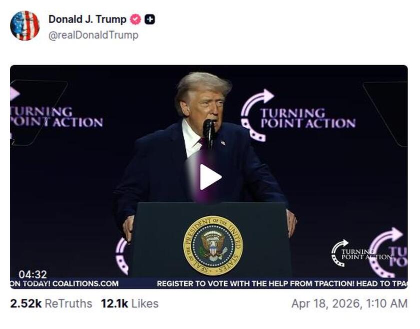Click the presidential seal on the podium
Viewport: 420px width, 329px height.
[x=215, y=244]
